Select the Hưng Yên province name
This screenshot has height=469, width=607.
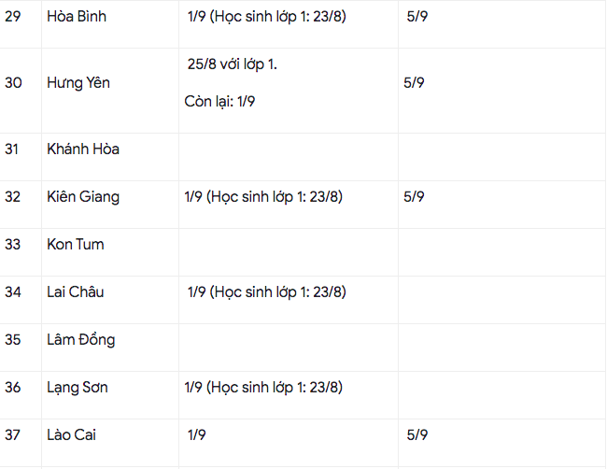78,83
